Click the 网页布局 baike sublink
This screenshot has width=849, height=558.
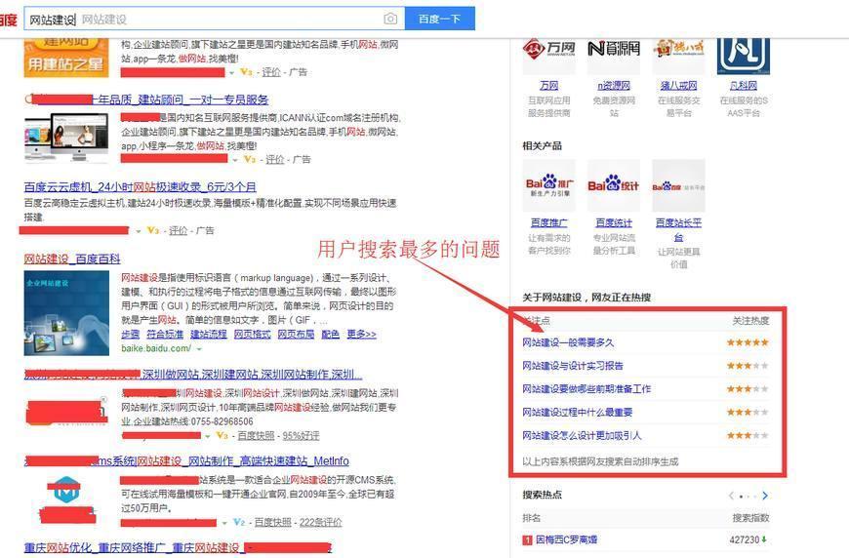[x=297, y=335]
